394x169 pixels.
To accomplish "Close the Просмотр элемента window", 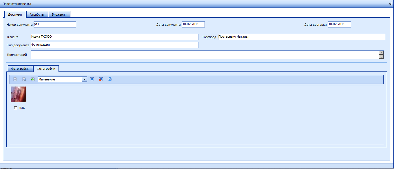I will coord(390,4).
